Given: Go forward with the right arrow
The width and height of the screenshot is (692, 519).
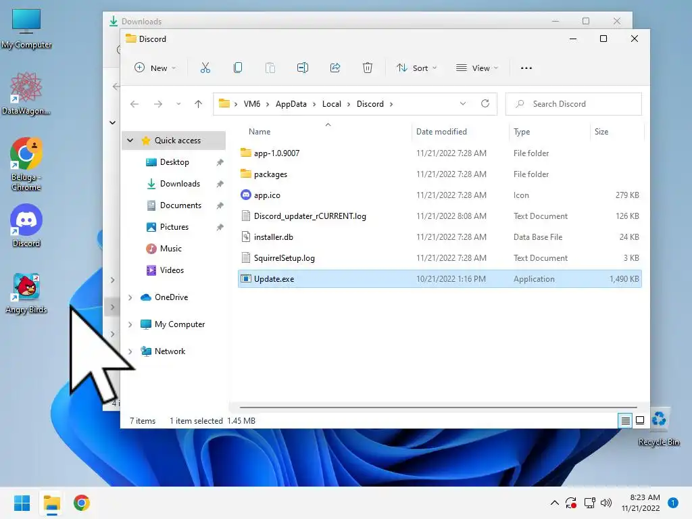Looking at the screenshot, I should click(x=158, y=104).
